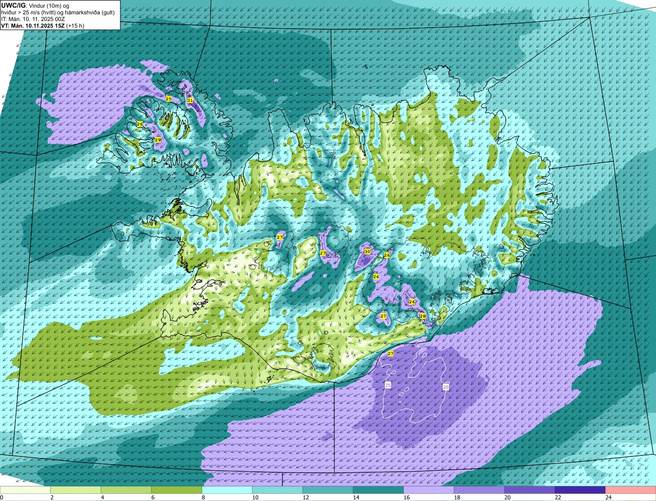Viewport: 656px width, 501px height.
Task: Click the legend tick label '14'
Action: point(356,497)
